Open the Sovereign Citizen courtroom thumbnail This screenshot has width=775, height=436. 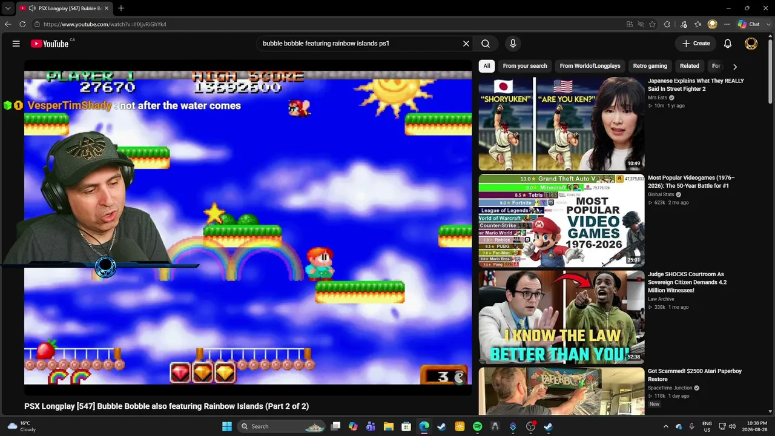coord(561,317)
